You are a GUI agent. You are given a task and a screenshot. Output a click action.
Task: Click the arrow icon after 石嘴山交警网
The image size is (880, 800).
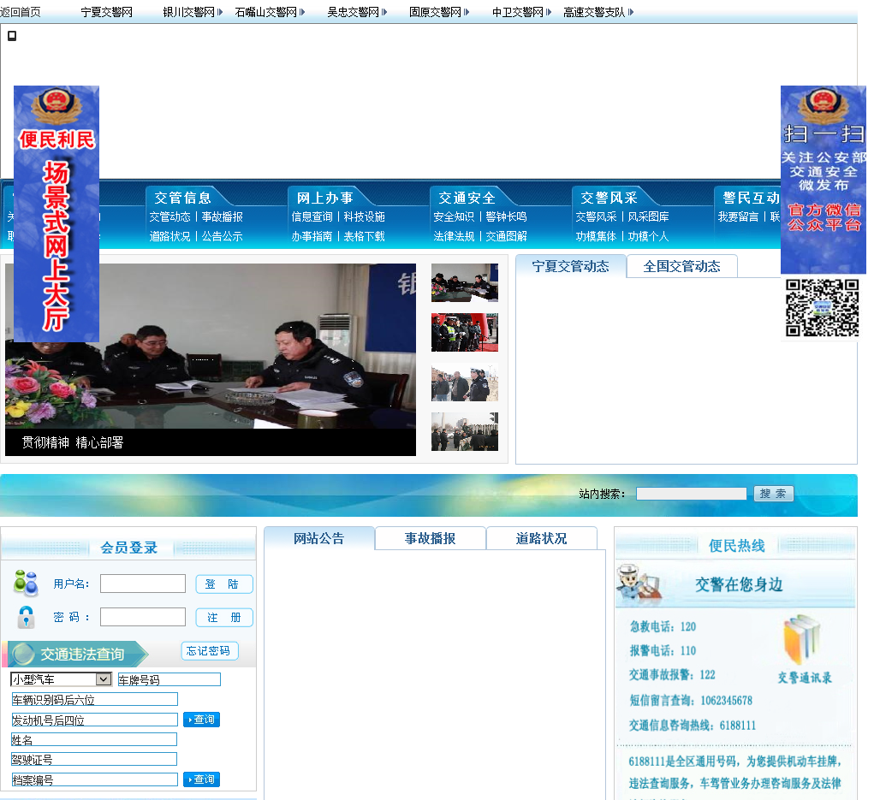302,12
